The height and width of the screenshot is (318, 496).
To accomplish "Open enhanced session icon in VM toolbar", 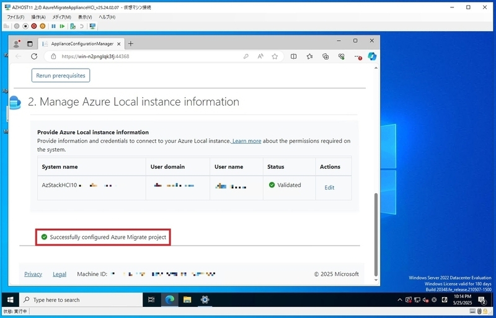I will coord(92,26).
